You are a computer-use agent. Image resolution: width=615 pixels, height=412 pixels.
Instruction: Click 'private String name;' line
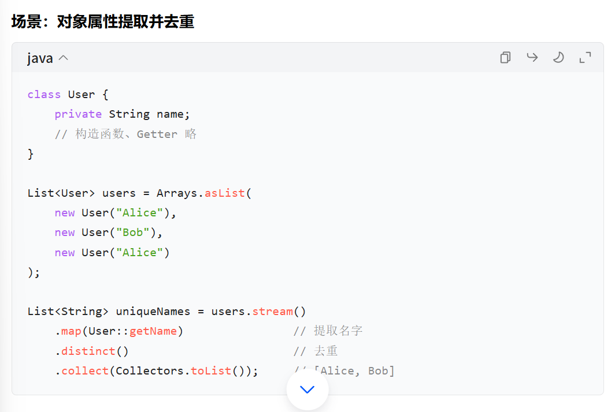(122, 114)
